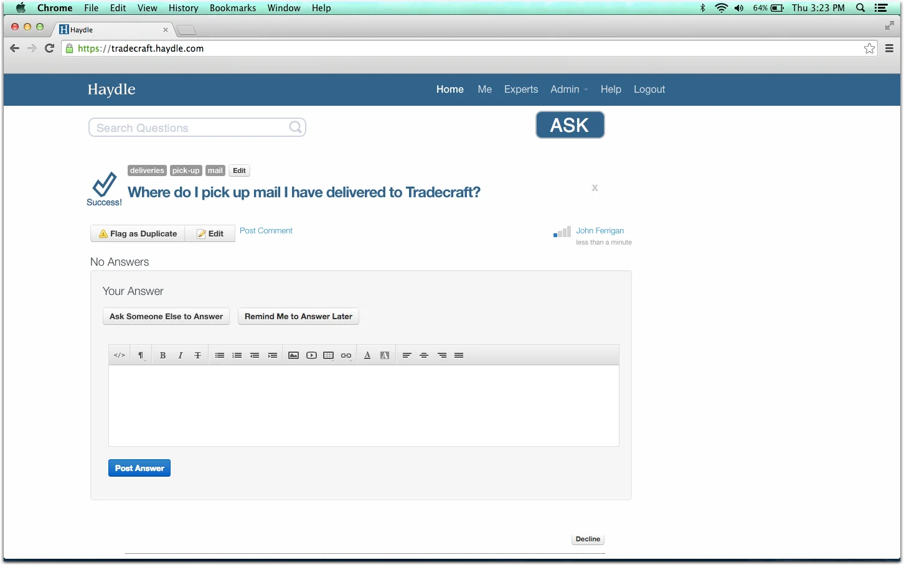Open macOS Spotlight search

click(x=860, y=8)
